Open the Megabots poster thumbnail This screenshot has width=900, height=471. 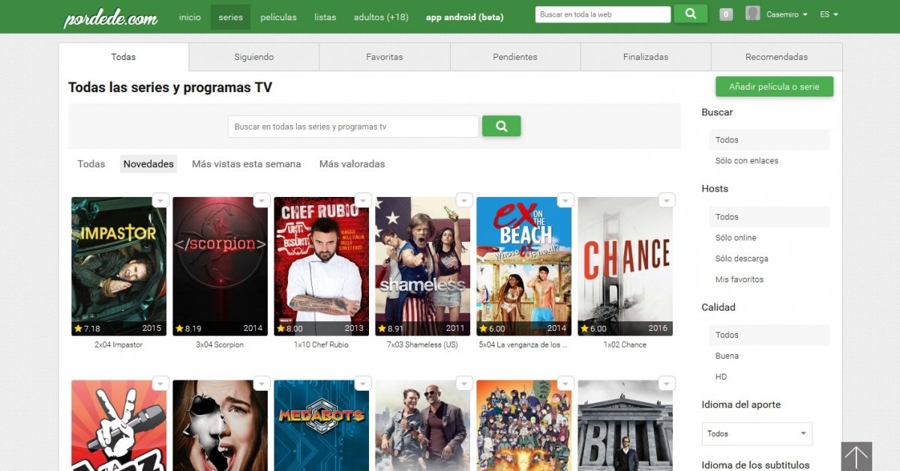click(321, 425)
